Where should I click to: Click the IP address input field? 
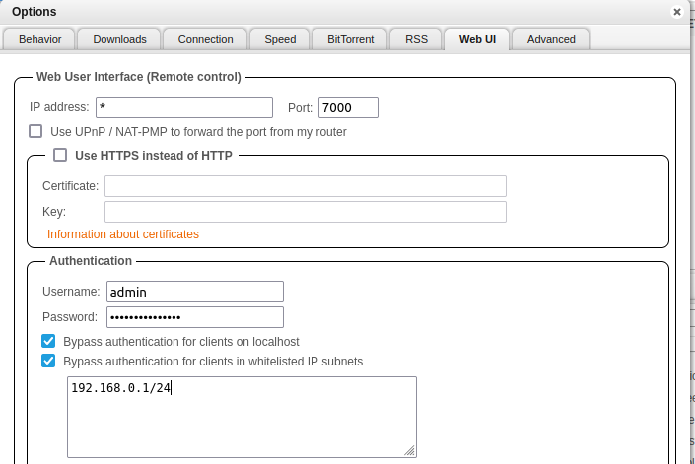coord(184,107)
